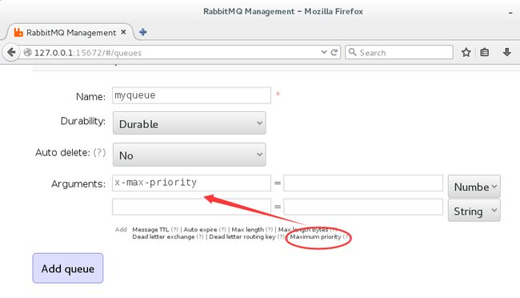Image resolution: width=520 pixels, height=298 pixels.
Task: Add the Message TTL argument
Action: pyautogui.click(x=150, y=230)
